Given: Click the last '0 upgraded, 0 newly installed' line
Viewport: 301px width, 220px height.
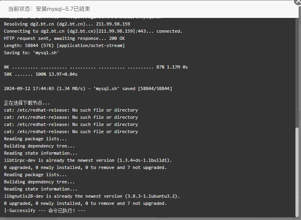Looking at the screenshot, I should click(85, 203).
